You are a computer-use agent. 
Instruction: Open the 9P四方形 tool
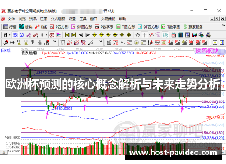82,27
